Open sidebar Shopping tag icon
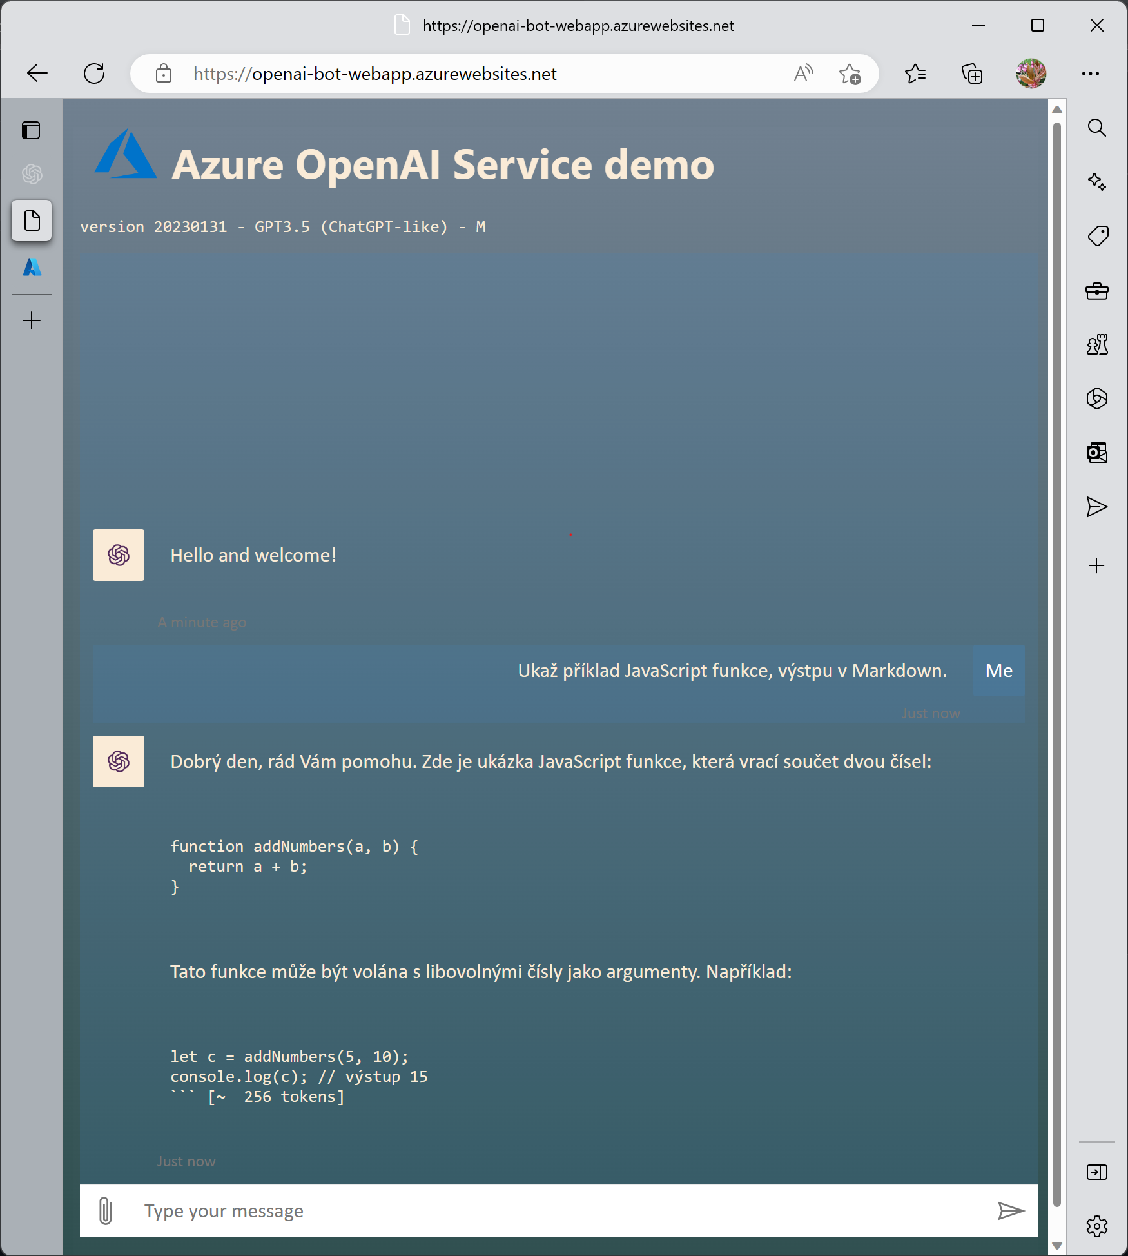1128x1256 pixels. (x=1098, y=236)
